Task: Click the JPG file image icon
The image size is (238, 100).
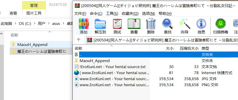Action: (77, 79)
